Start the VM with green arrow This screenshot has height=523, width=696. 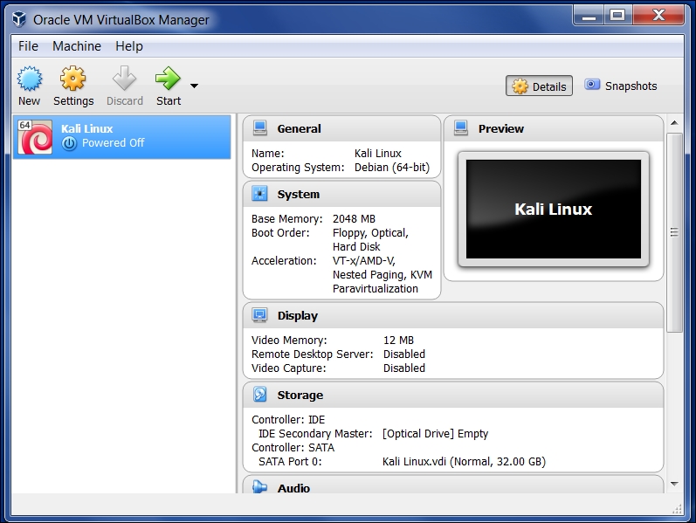pos(168,79)
